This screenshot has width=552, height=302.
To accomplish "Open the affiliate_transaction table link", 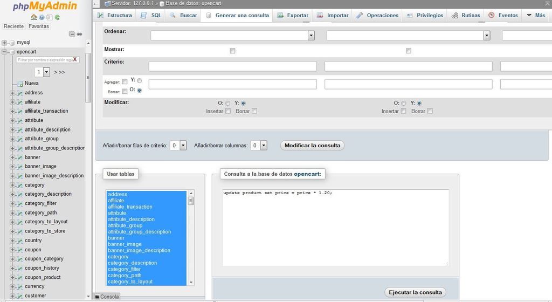I will [x=46, y=111].
